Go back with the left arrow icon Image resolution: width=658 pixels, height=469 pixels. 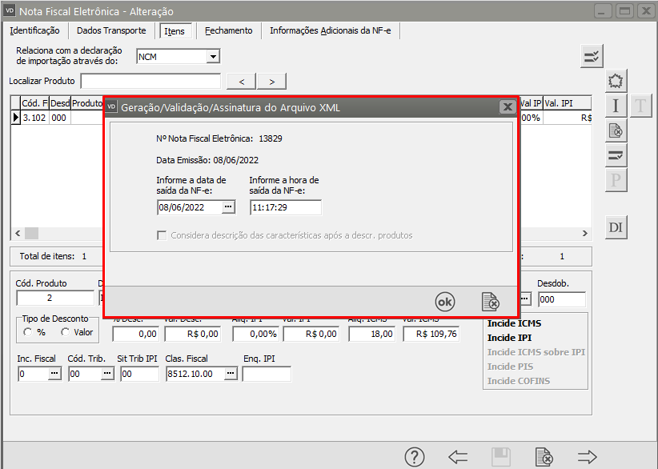458,457
